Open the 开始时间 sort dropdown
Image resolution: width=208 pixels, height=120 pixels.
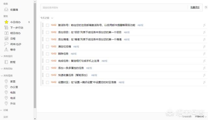coord(201,116)
